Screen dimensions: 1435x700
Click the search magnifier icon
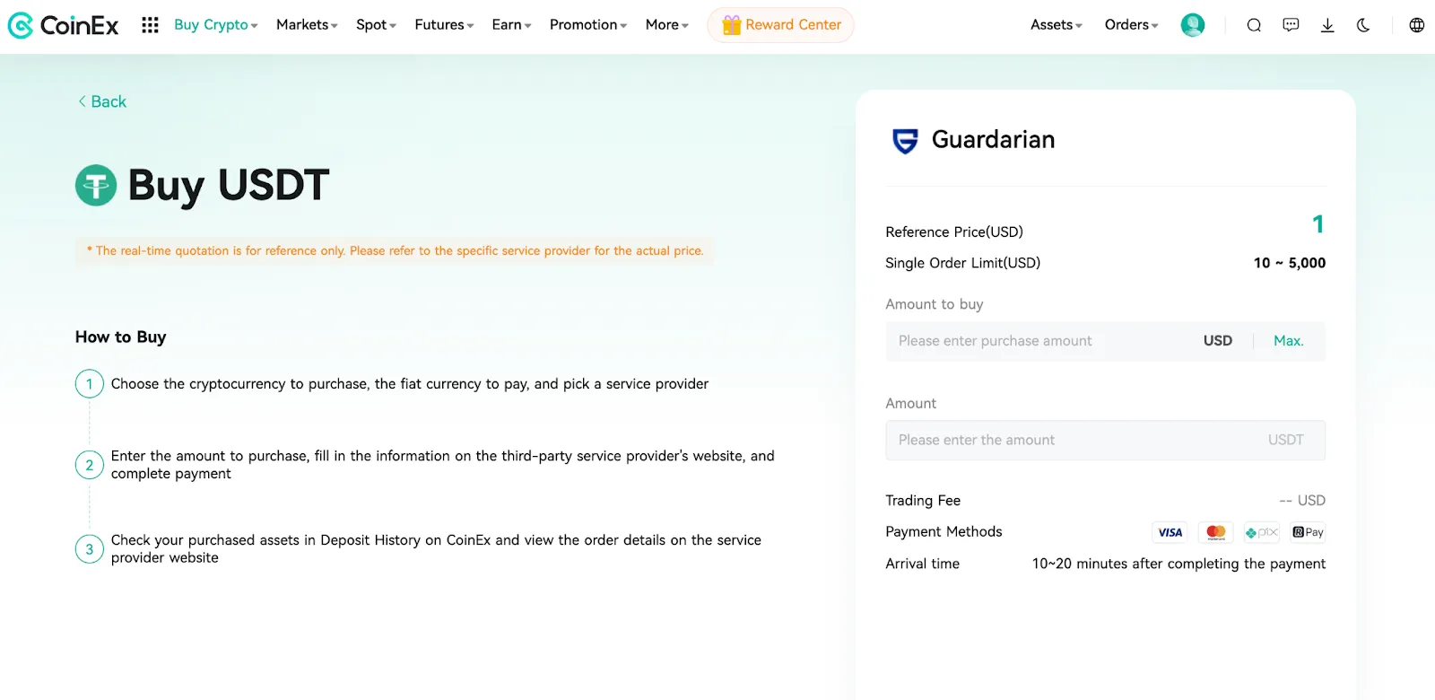point(1254,25)
